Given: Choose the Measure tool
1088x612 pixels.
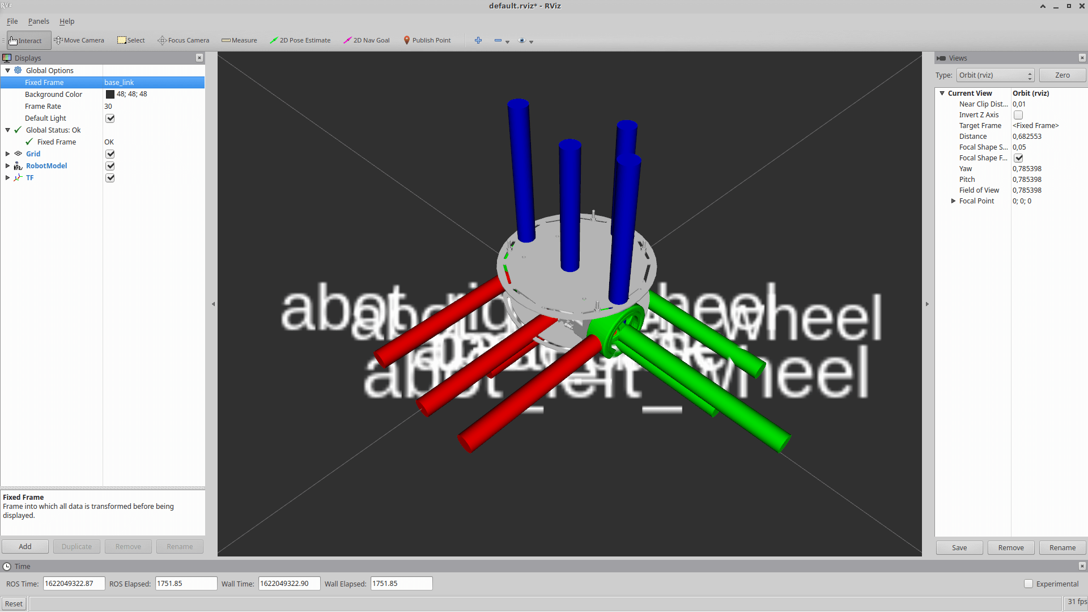Looking at the screenshot, I should (x=239, y=40).
